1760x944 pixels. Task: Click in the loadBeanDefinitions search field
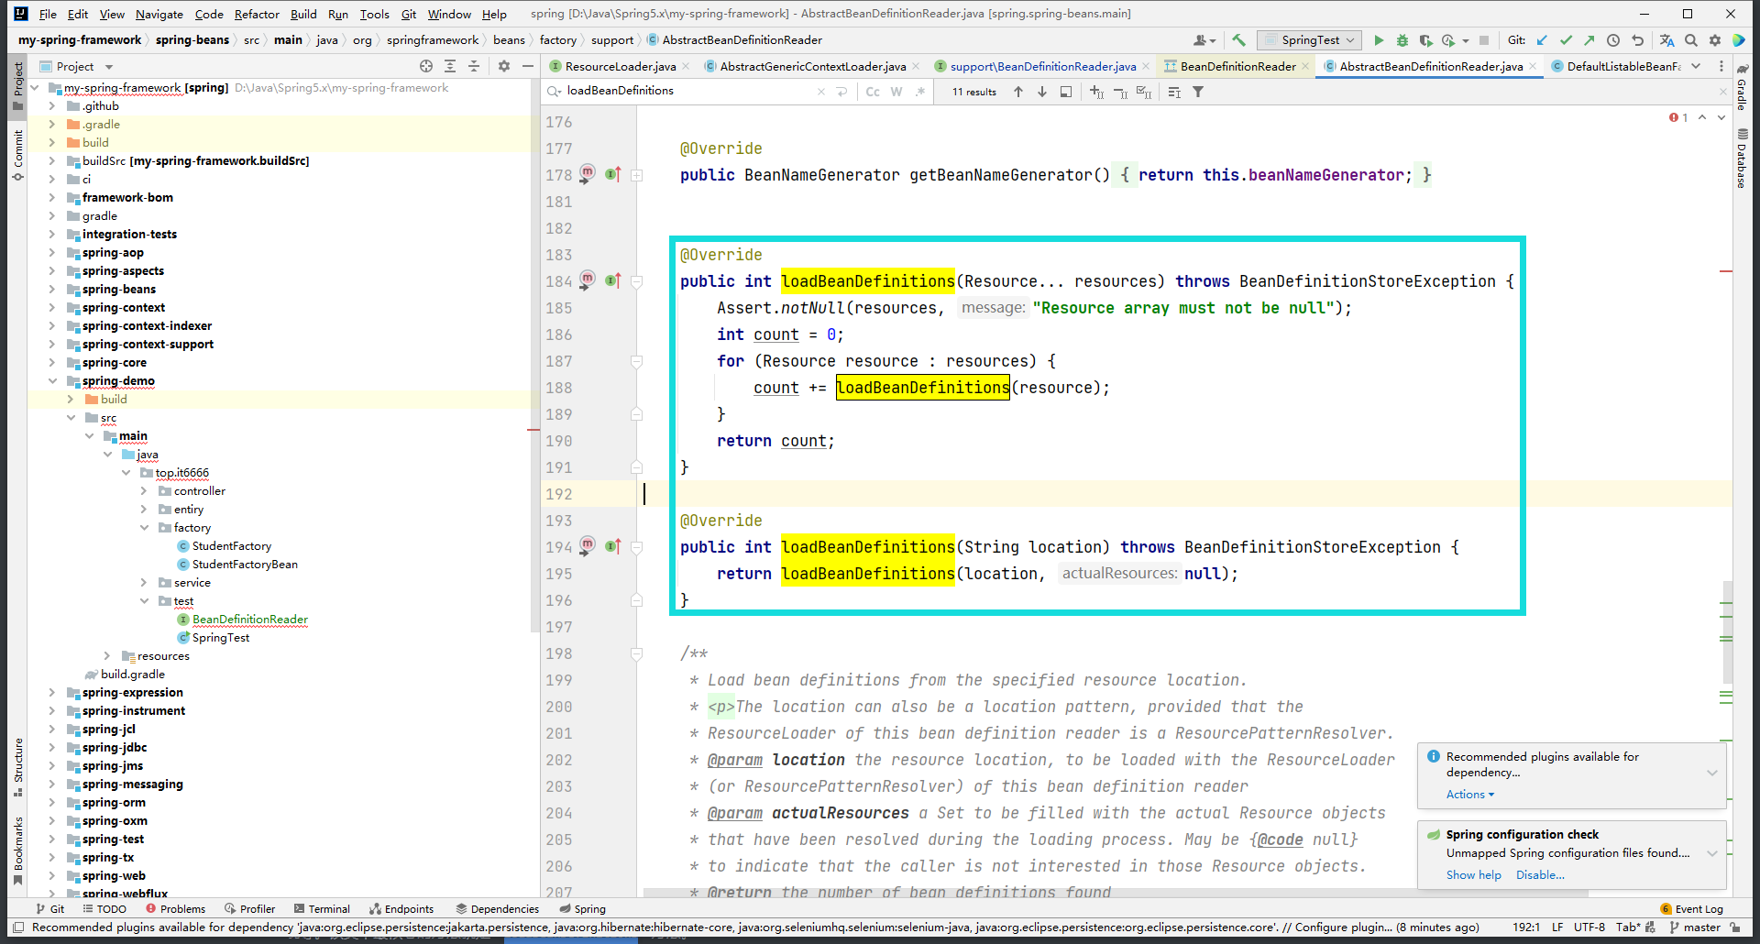pyautogui.click(x=687, y=91)
